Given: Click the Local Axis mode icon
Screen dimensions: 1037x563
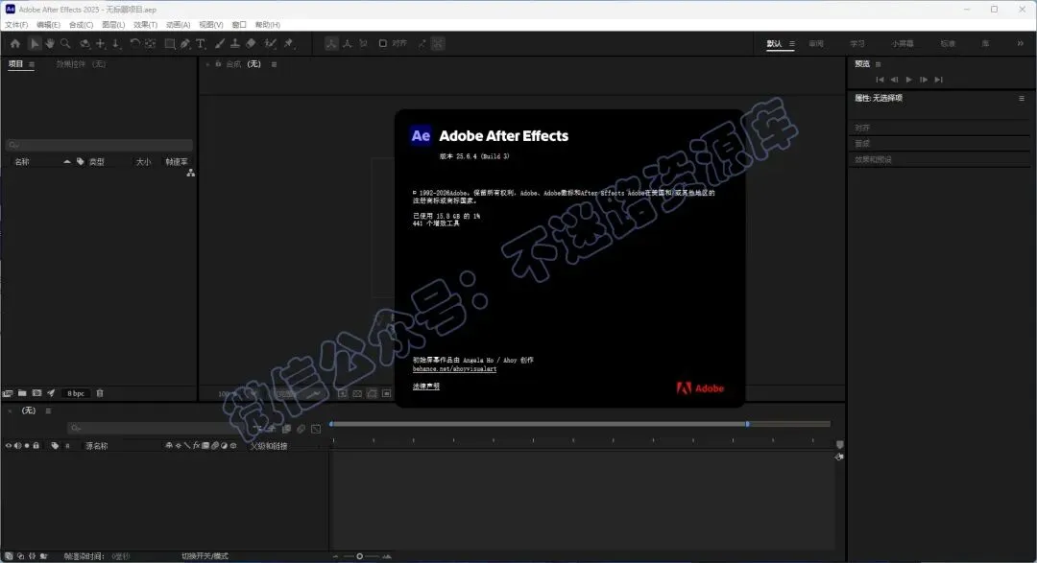Looking at the screenshot, I should click(x=331, y=43).
